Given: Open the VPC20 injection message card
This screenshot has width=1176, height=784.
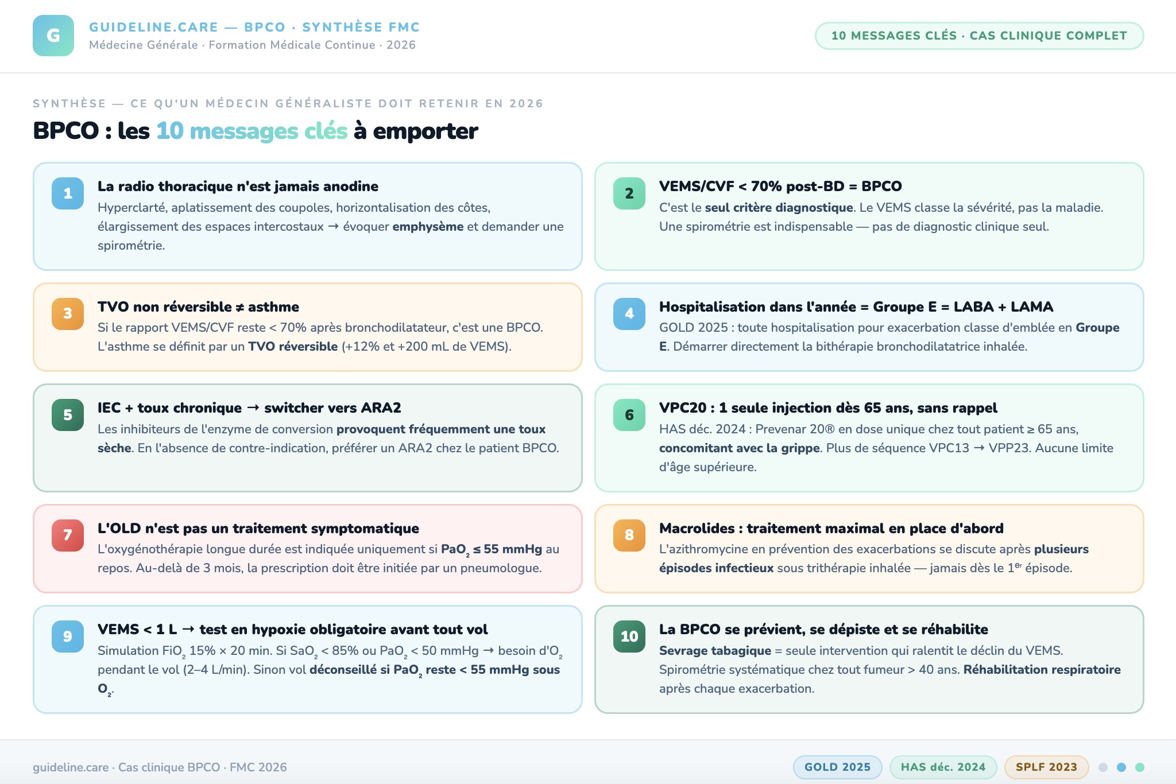Looking at the screenshot, I should (869, 438).
